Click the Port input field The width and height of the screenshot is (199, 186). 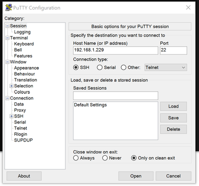(x=174, y=50)
